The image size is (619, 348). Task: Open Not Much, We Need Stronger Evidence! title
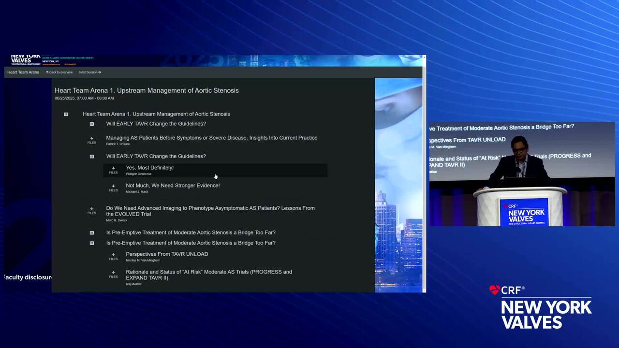tap(173, 186)
